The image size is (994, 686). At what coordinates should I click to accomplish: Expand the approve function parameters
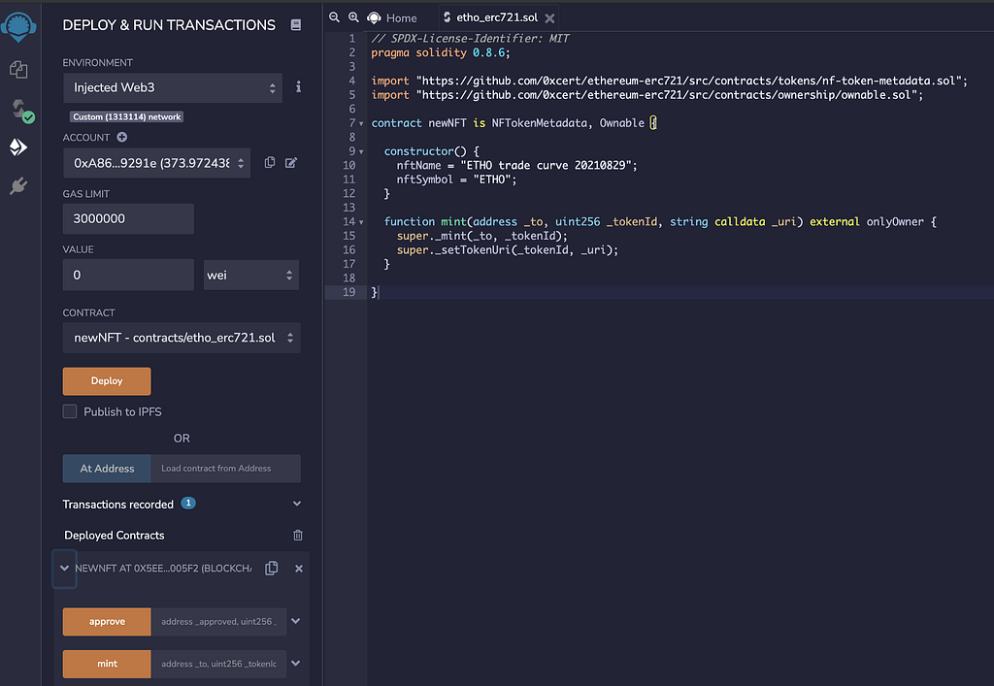[295, 621]
